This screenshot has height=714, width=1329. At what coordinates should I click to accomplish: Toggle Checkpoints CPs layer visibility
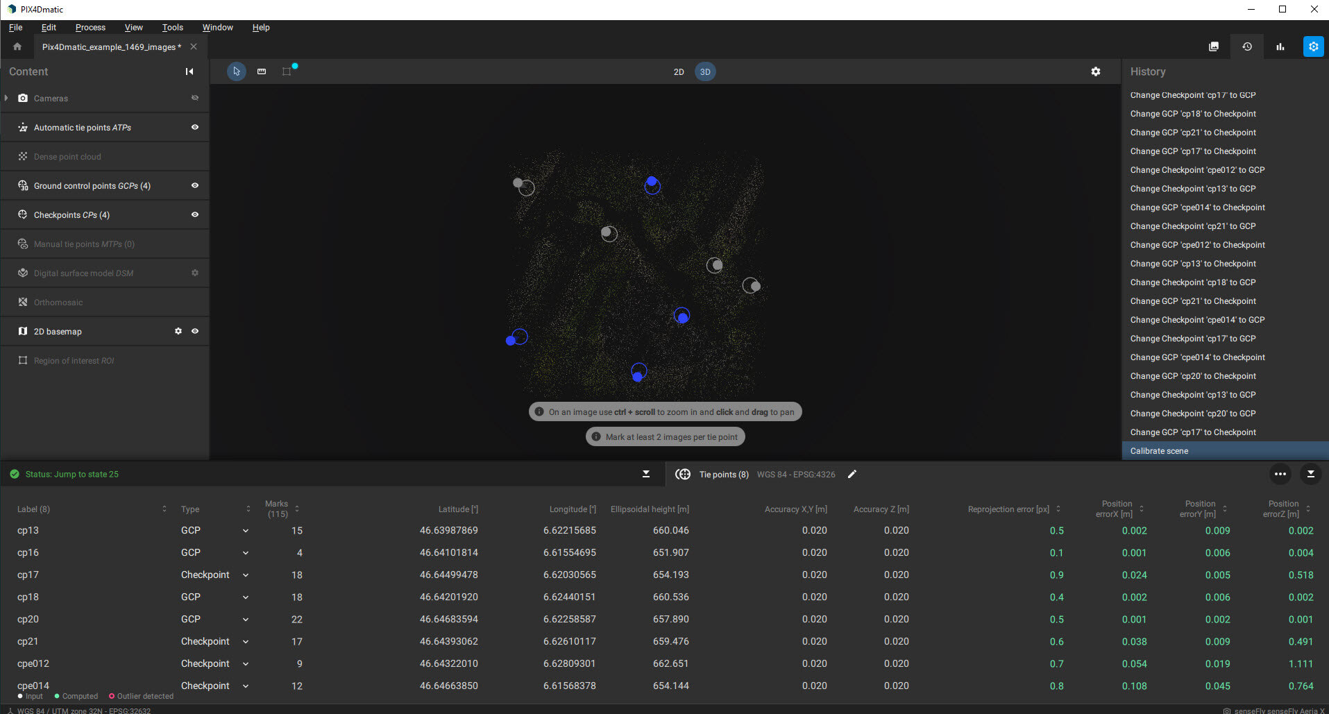point(195,214)
